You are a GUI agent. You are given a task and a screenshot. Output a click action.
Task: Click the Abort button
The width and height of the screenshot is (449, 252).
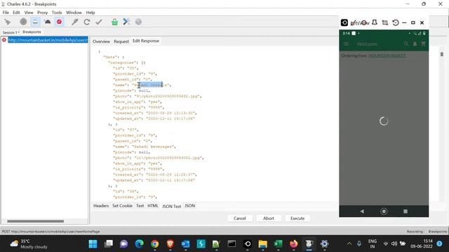269,218
